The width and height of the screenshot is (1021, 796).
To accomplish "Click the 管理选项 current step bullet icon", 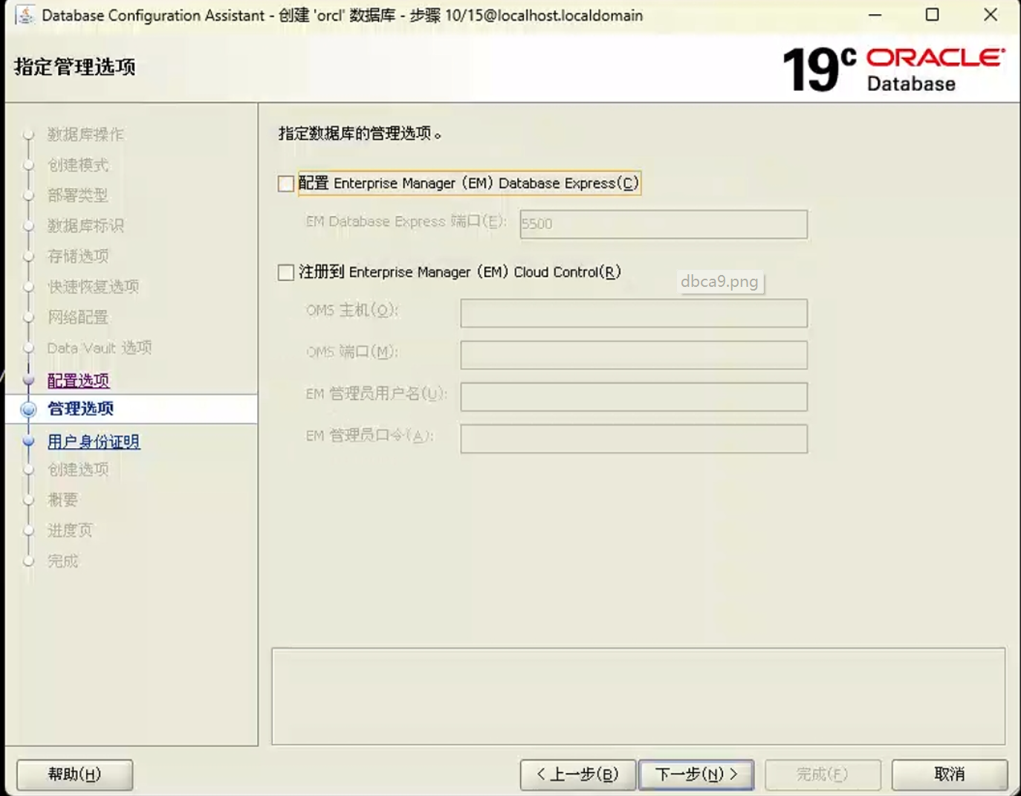I will (x=29, y=409).
